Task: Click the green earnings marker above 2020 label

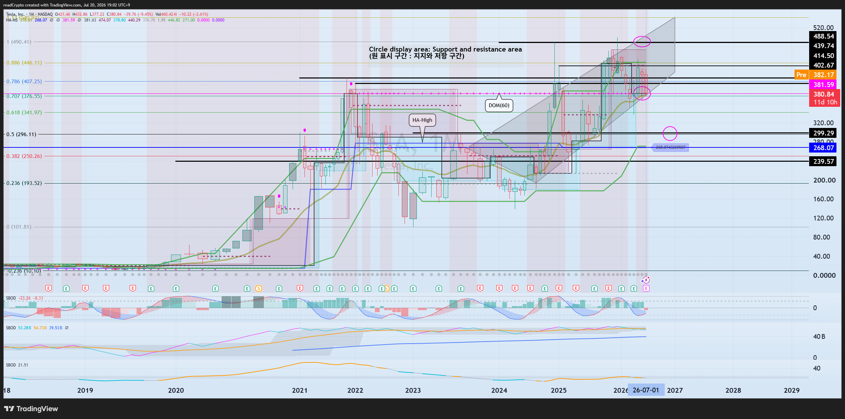Action: pyautogui.click(x=176, y=288)
